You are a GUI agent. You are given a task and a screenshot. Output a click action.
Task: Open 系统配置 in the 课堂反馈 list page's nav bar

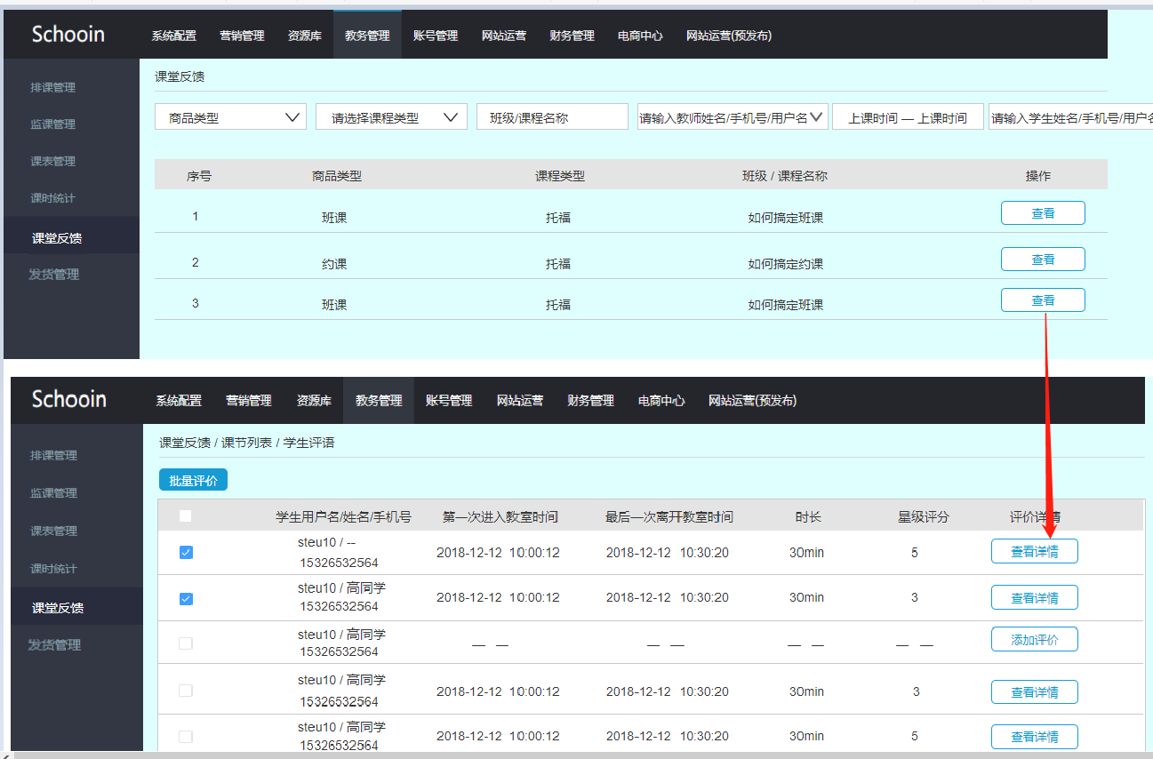[174, 36]
